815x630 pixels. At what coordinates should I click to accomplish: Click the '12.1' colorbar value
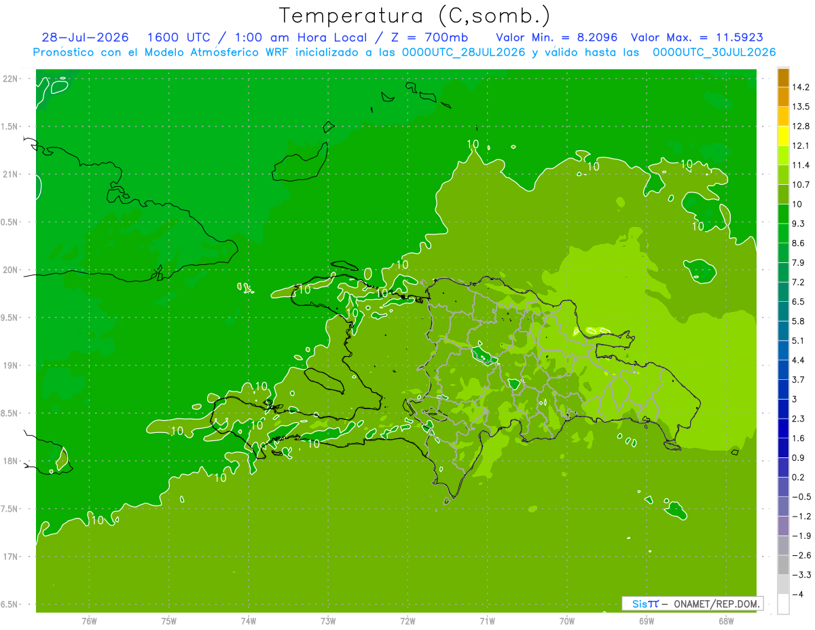pos(800,145)
